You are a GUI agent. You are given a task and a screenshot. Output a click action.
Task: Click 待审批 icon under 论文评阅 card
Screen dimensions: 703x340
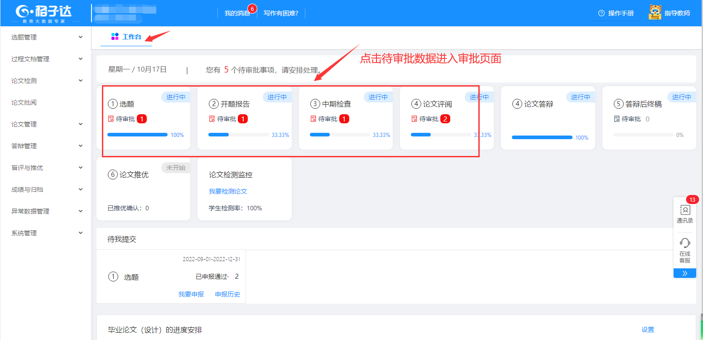414,119
